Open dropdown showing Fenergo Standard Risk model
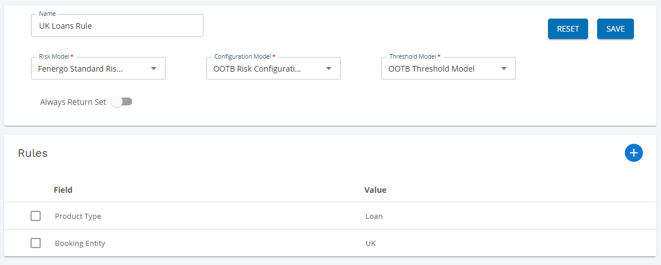This screenshot has width=661, height=265. tap(90, 69)
